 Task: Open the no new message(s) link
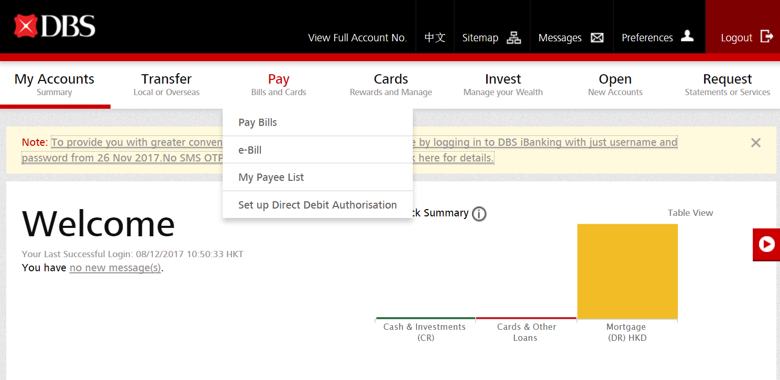pos(115,268)
